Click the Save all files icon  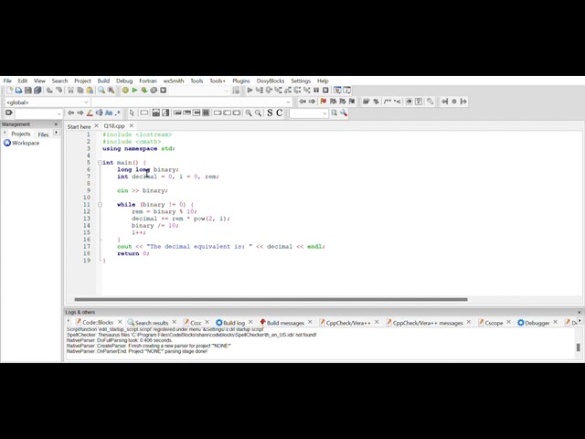(37, 91)
